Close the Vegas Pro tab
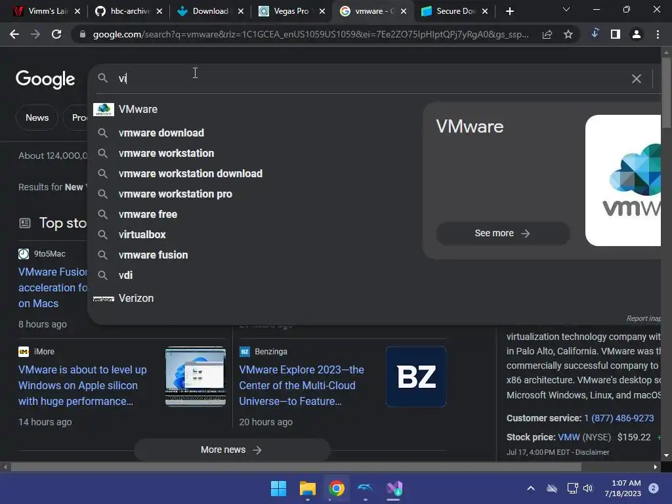The height and width of the screenshot is (504, 672). [322, 11]
